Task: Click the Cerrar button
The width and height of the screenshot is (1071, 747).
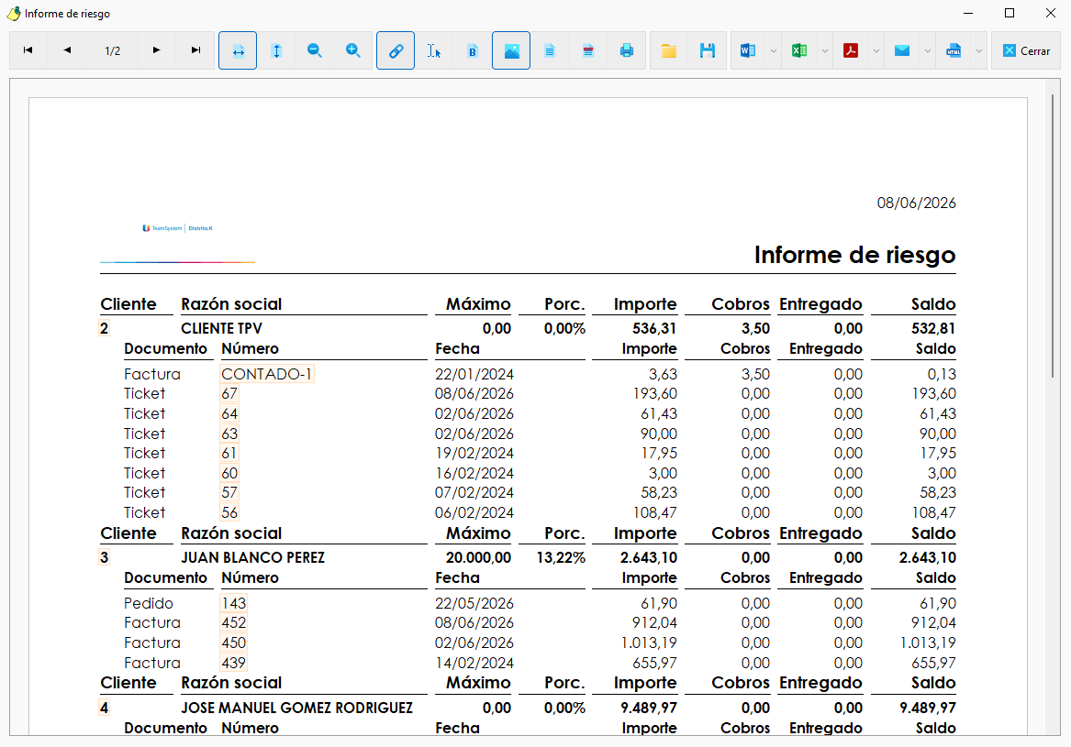Action: [x=1026, y=50]
